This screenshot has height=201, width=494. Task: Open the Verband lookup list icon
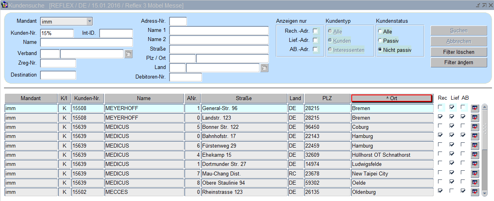point(128,54)
